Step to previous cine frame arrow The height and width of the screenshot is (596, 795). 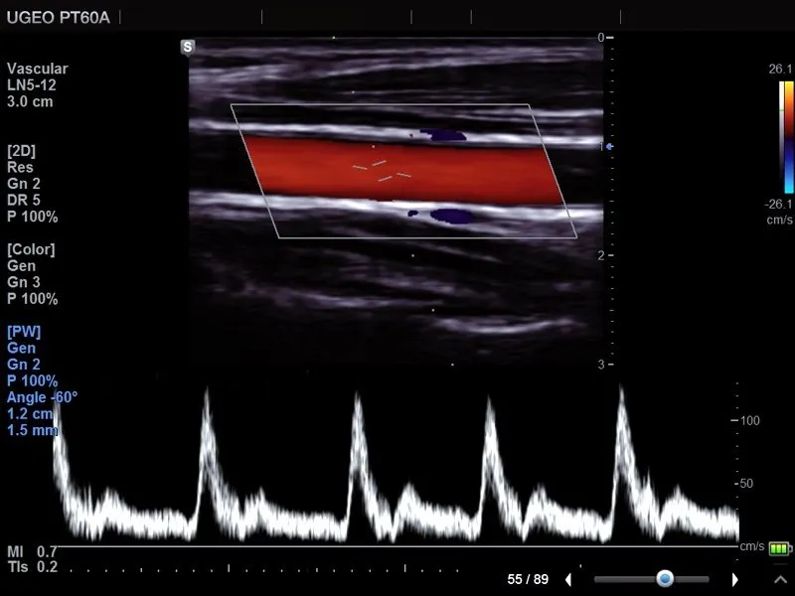568,579
